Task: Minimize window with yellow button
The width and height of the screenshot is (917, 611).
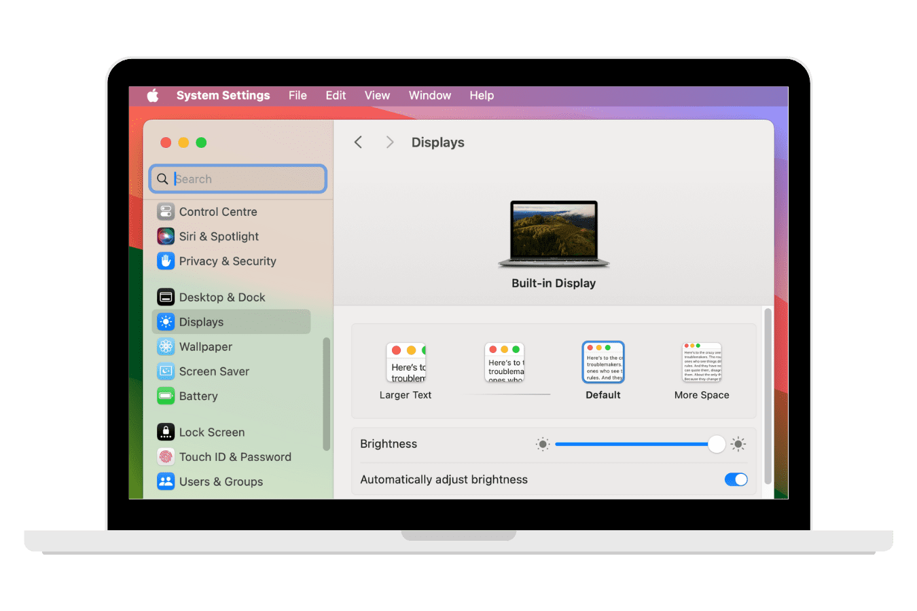Action: coord(183,142)
